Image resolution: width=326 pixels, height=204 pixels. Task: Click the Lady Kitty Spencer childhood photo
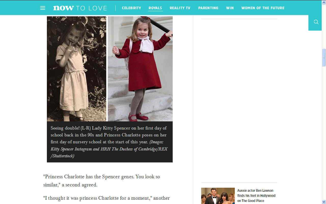pos(76,69)
